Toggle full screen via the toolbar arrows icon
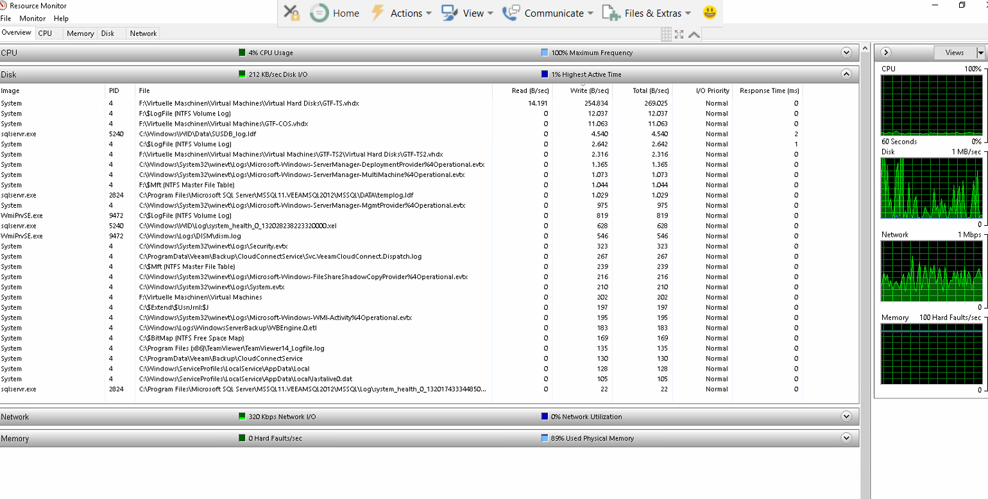The image size is (988, 499). (x=679, y=35)
